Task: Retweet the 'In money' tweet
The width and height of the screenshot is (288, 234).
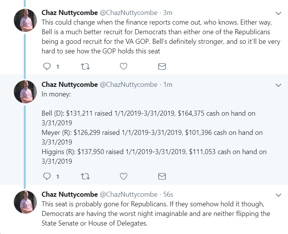Action: tap(86, 176)
